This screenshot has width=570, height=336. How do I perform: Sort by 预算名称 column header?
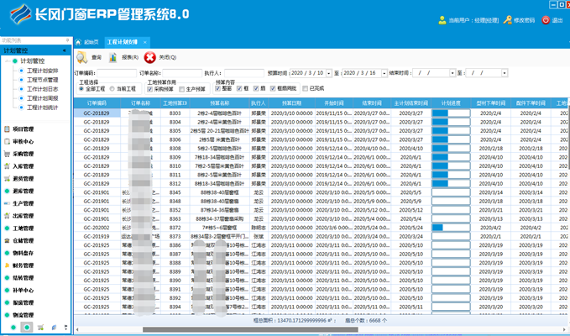(x=220, y=103)
